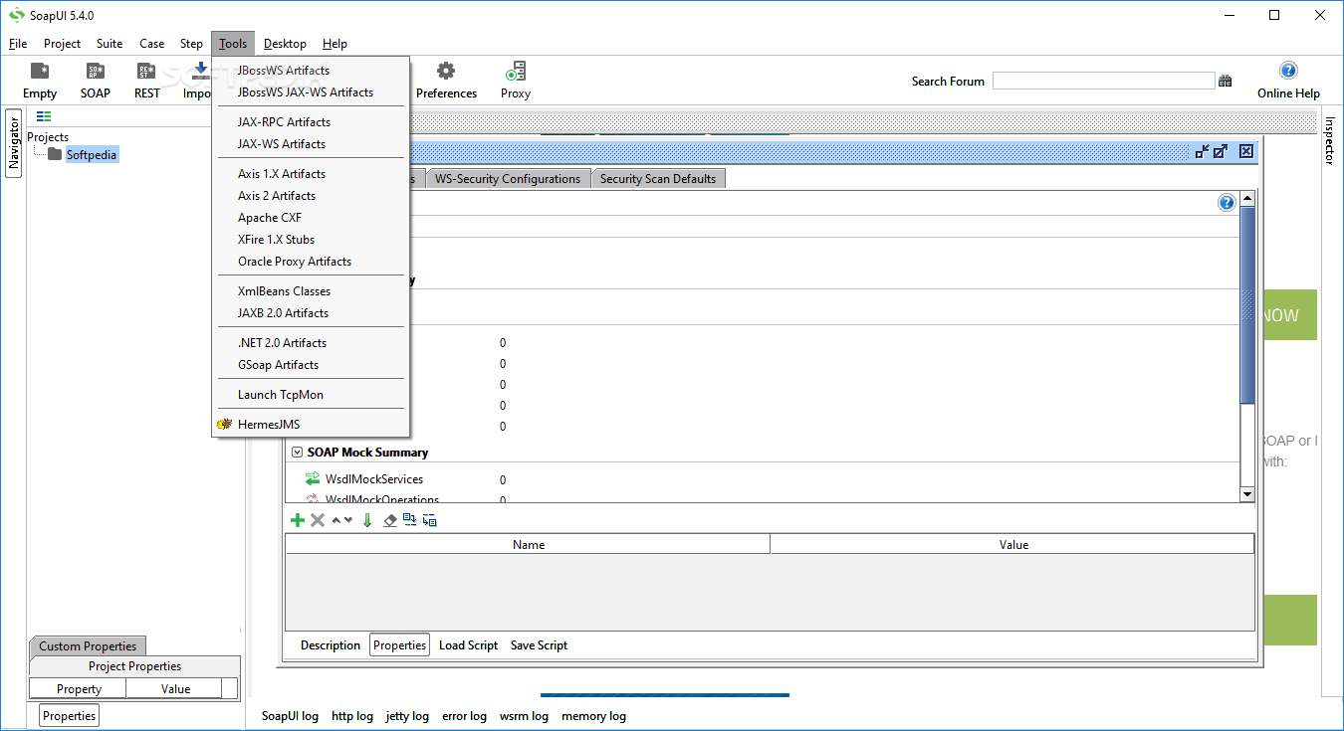Image resolution: width=1344 pixels, height=731 pixels.
Task: Click the Description button below properties
Action: (x=331, y=645)
